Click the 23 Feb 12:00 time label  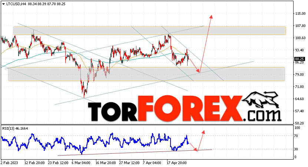[58, 163]
